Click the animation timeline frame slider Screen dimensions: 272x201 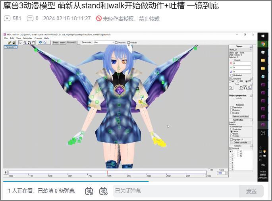click(x=107, y=172)
